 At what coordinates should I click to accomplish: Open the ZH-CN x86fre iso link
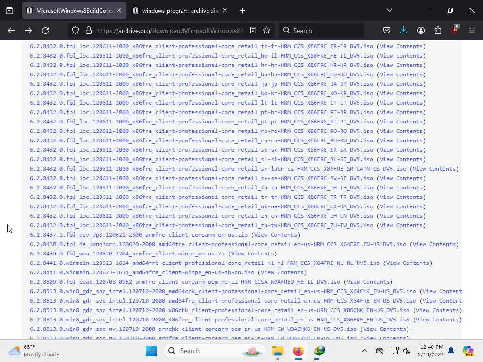pyautogui.click(x=201, y=216)
